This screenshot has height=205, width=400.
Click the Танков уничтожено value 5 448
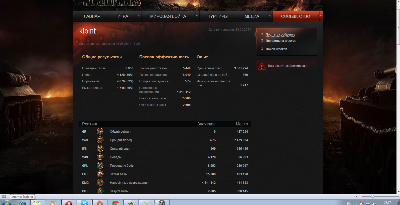[187, 68]
